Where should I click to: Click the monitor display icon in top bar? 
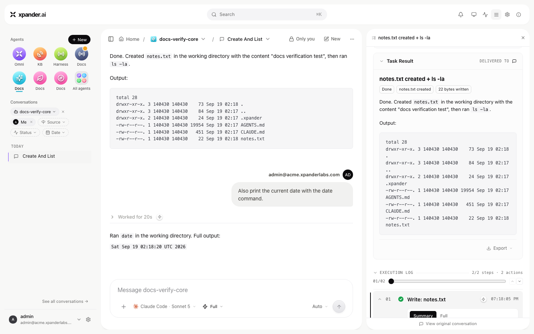pos(474,14)
